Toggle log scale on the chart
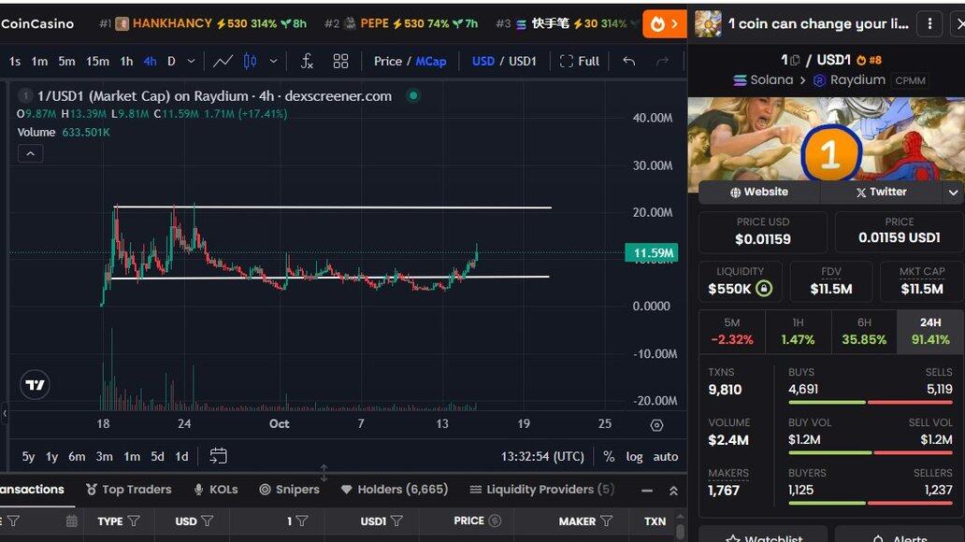This screenshot has height=542, width=965. [x=634, y=457]
